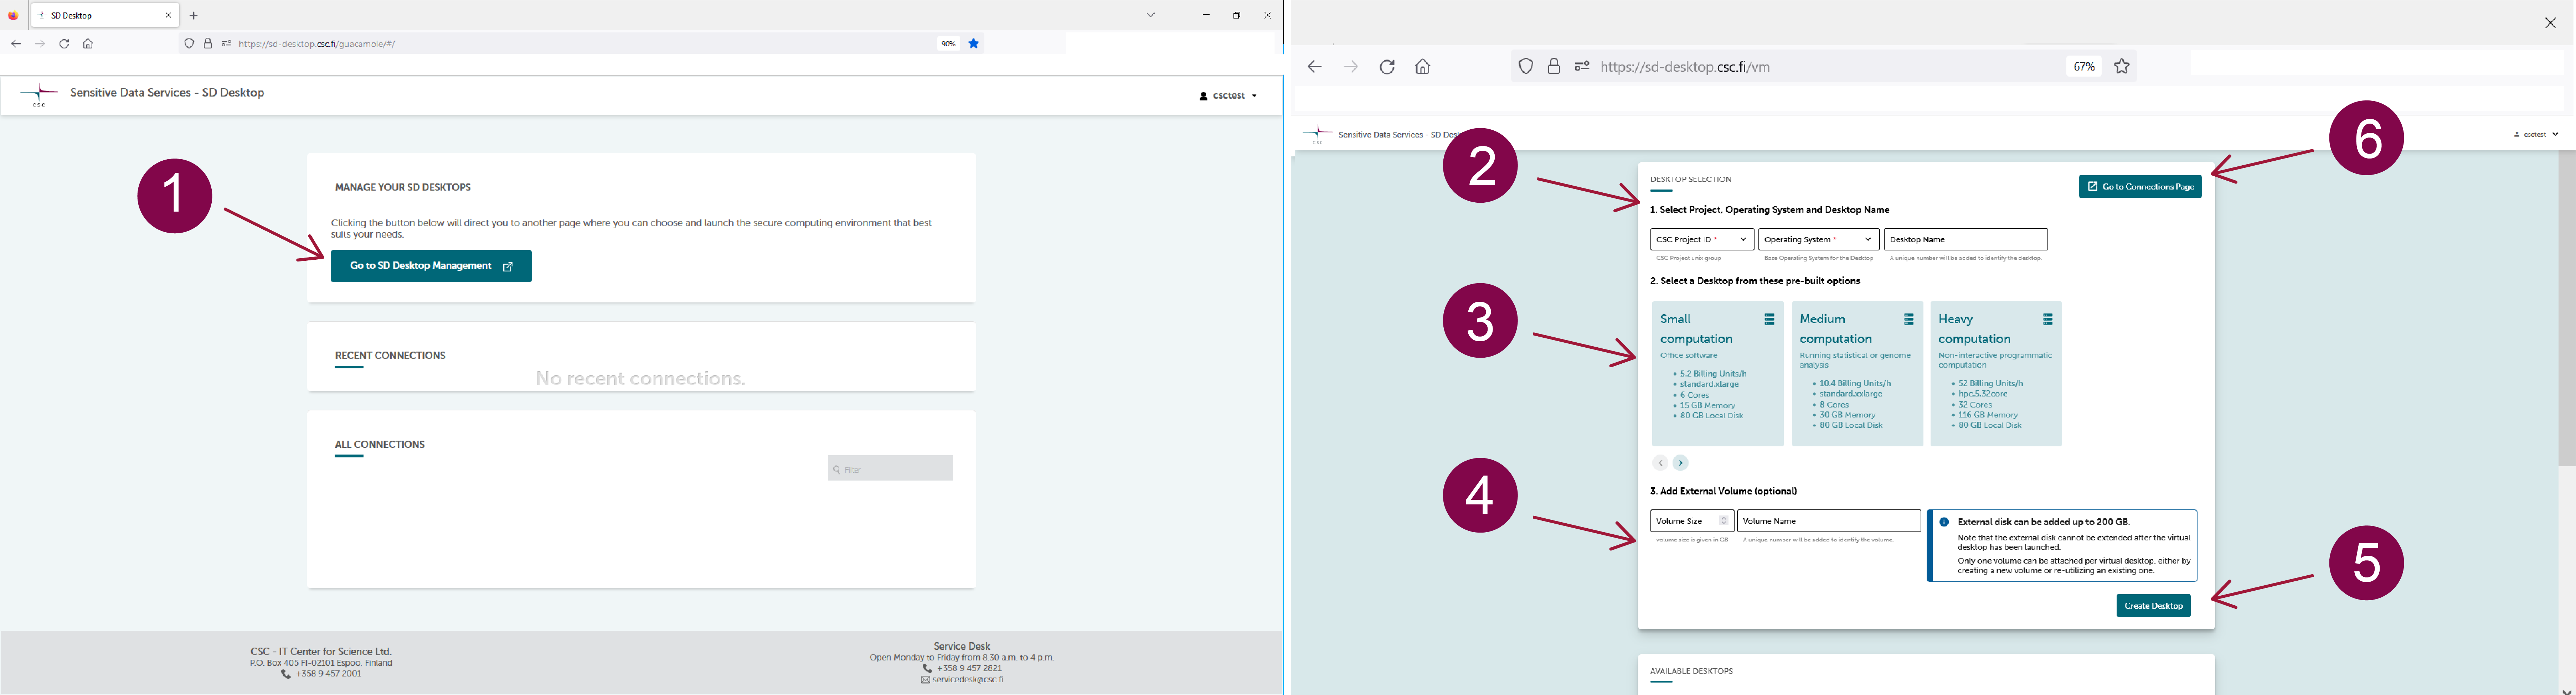
Task: Click Go to Connections Page button
Action: pos(2140,187)
